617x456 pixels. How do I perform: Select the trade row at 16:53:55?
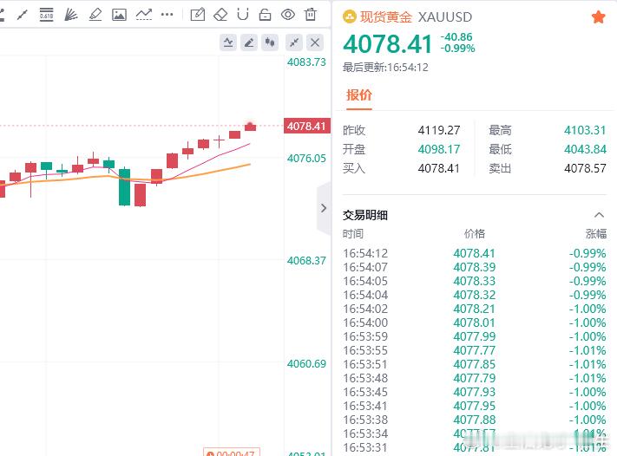pos(474,350)
